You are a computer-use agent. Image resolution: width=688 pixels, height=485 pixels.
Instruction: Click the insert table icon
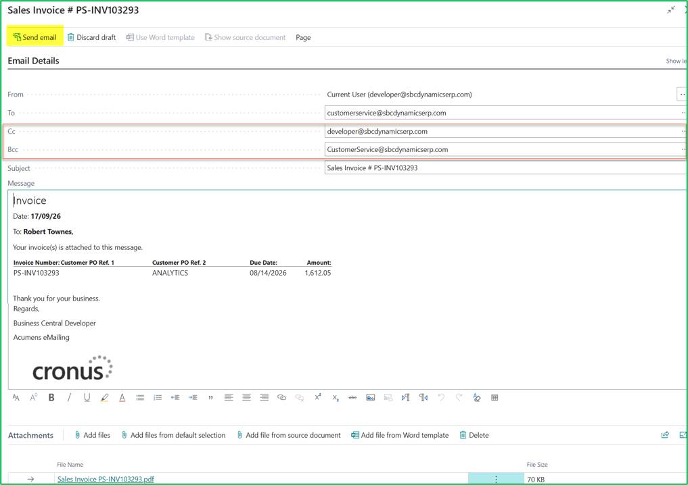point(495,397)
